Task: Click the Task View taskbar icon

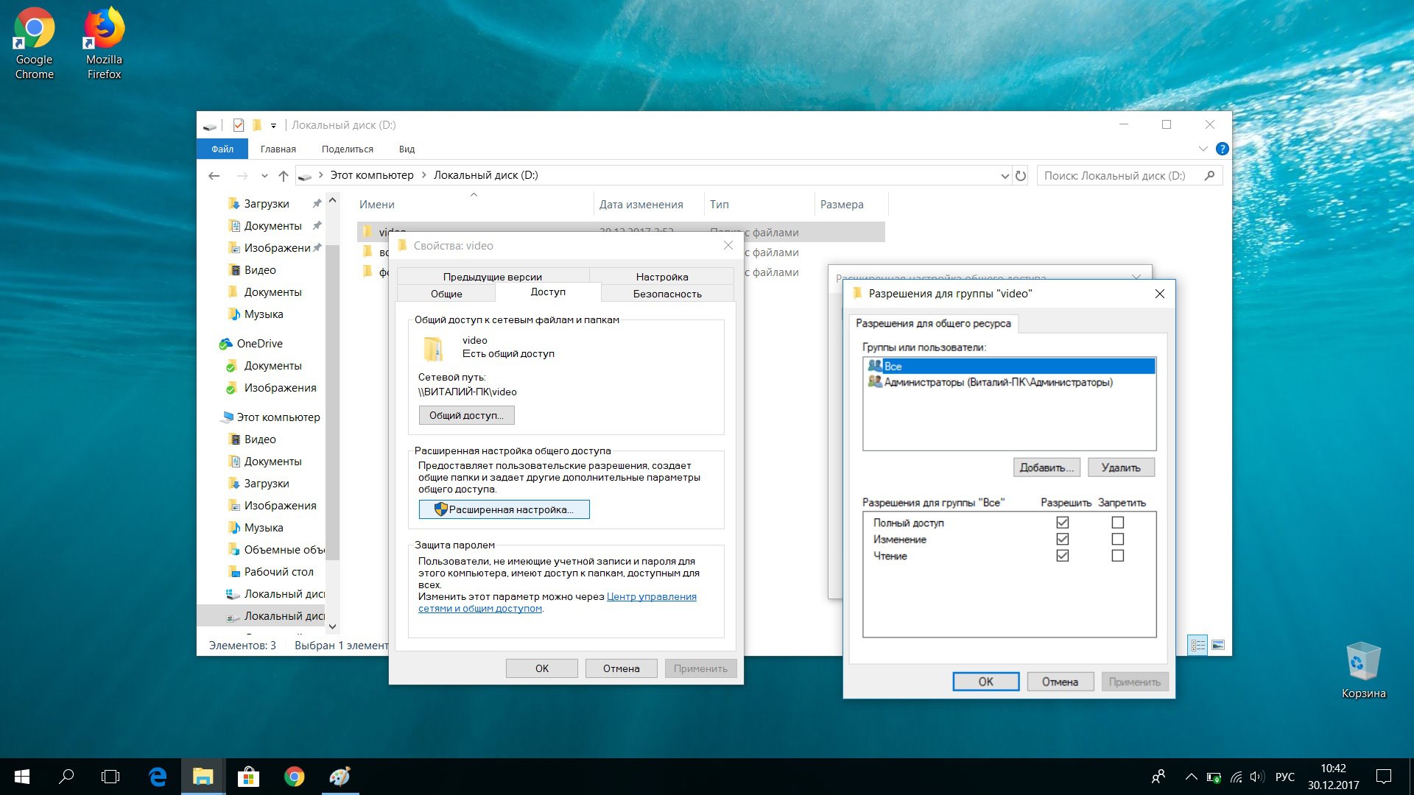Action: click(110, 777)
